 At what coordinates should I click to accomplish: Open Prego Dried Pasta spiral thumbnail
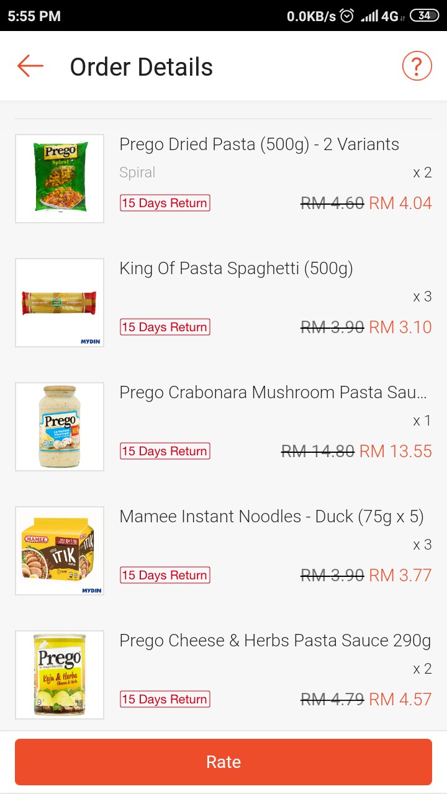(x=60, y=179)
